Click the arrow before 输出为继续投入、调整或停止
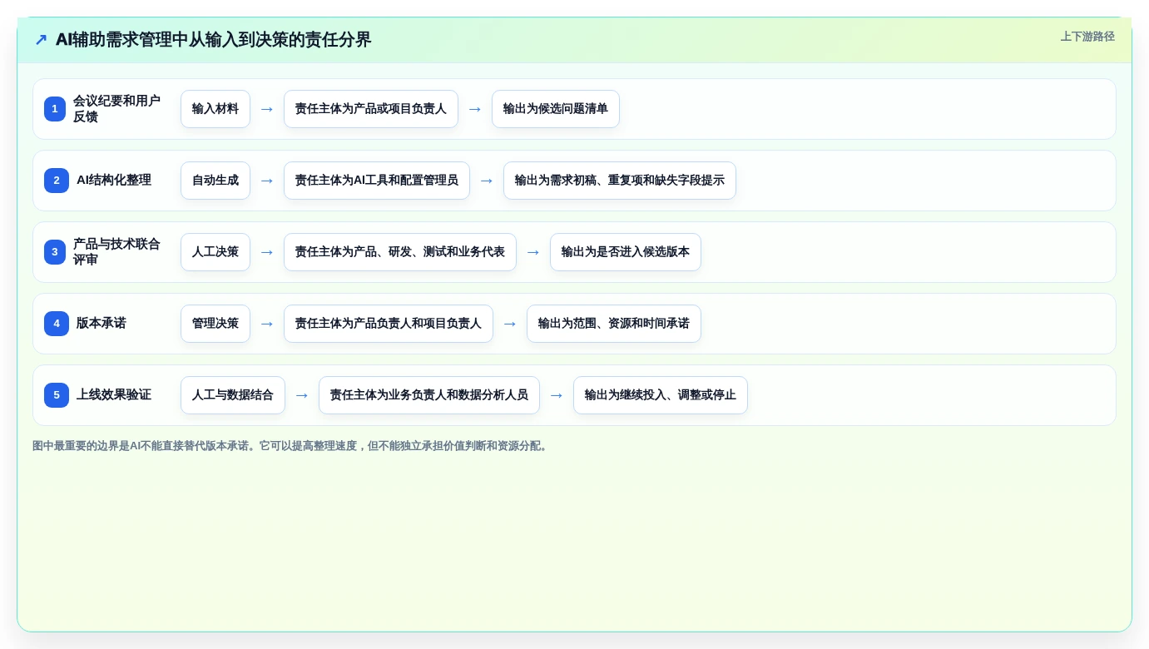1149x649 pixels. pyautogui.click(x=557, y=395)
